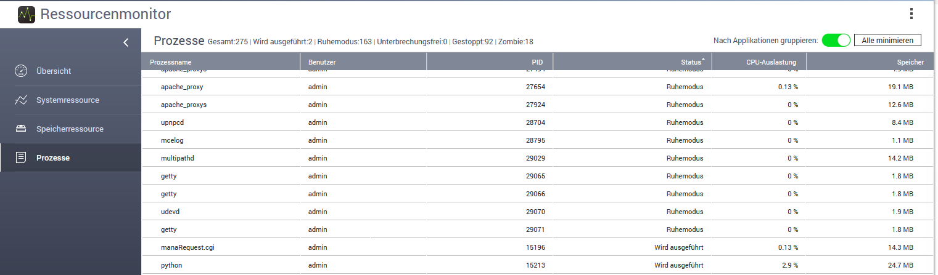Open the three-dot options menu

point(911,14)
